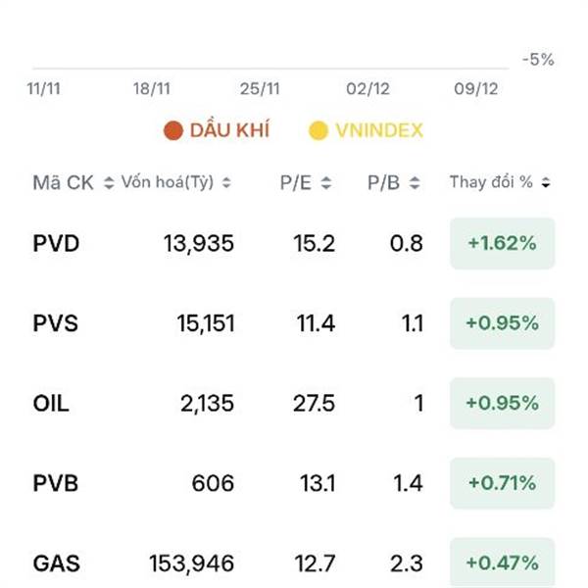Click the orange DẦU KHÍ legend dot
The width and height of the screenshot is (588, 588).
pyautogui.click(x=173, y=130)
